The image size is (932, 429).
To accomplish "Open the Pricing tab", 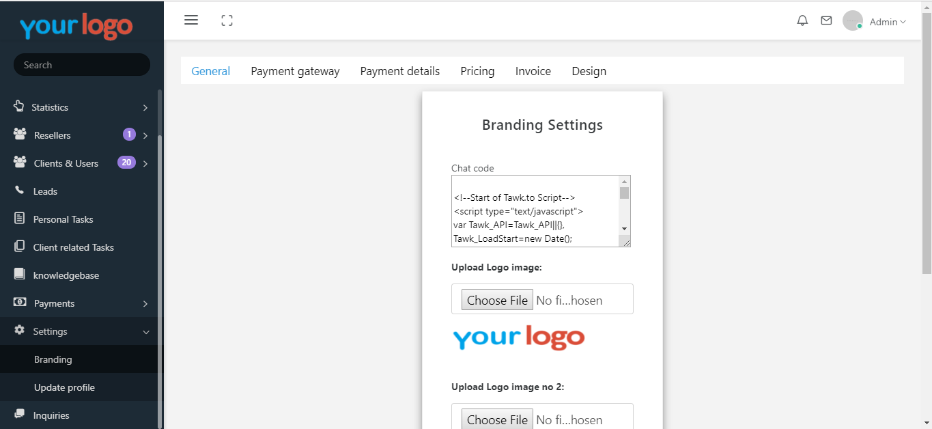I will coord(477,71).
